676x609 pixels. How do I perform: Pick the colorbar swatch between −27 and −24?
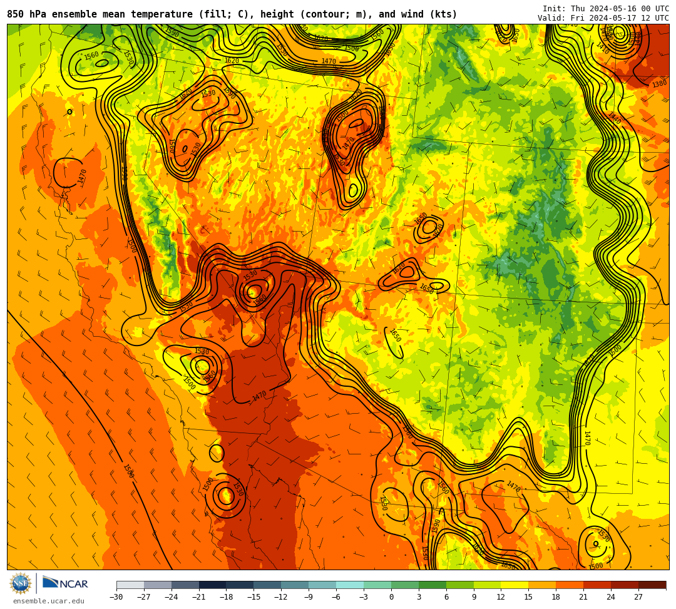(x=158, y=585)
